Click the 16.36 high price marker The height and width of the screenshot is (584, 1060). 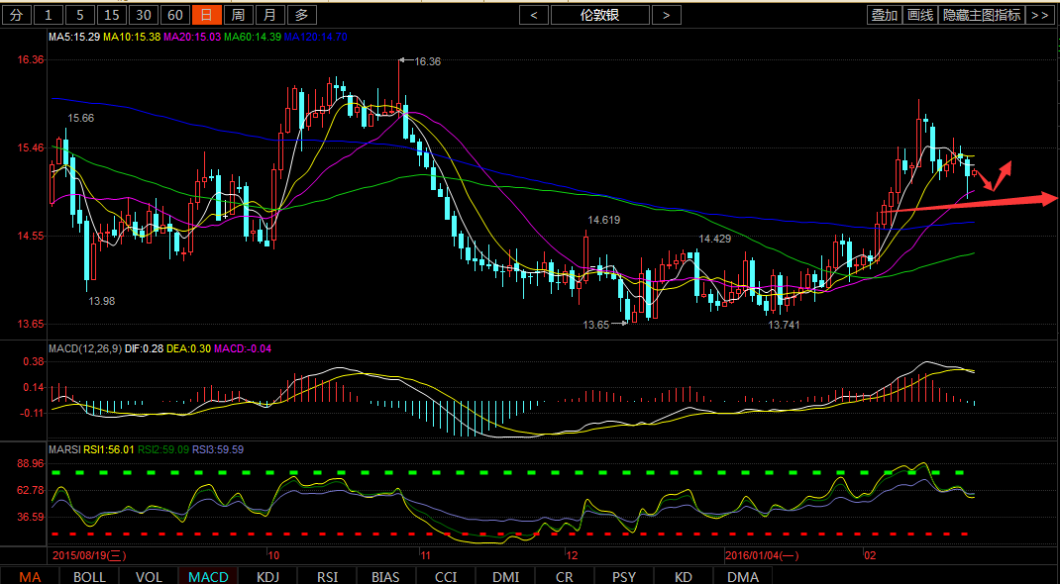point(427,61)
